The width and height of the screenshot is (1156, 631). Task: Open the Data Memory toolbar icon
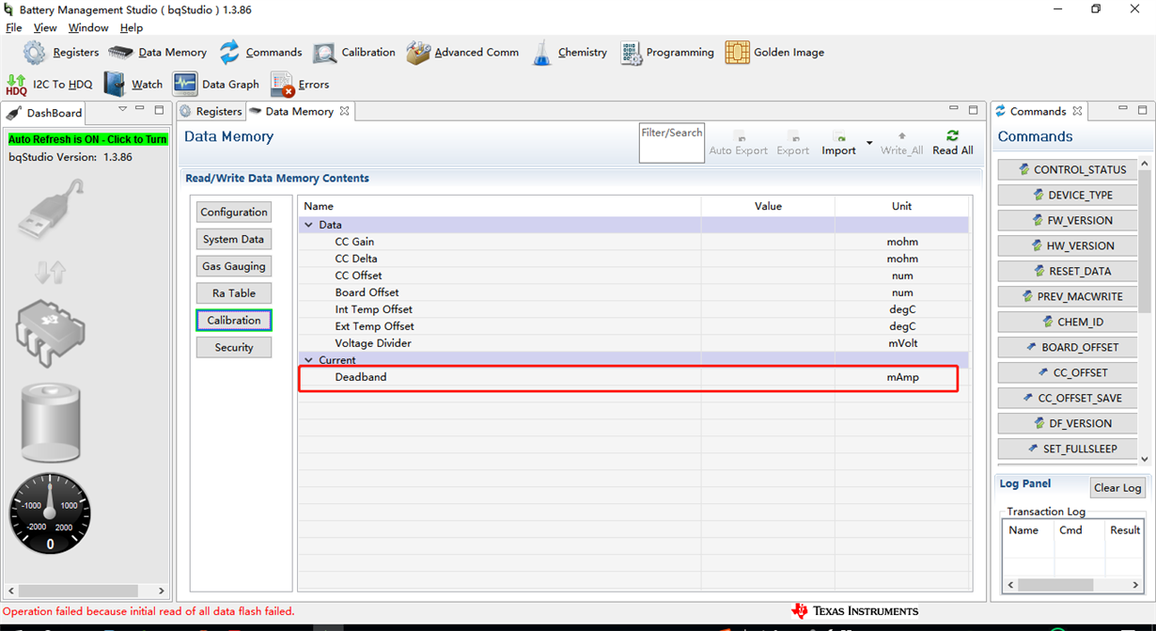tap(121, 53)
